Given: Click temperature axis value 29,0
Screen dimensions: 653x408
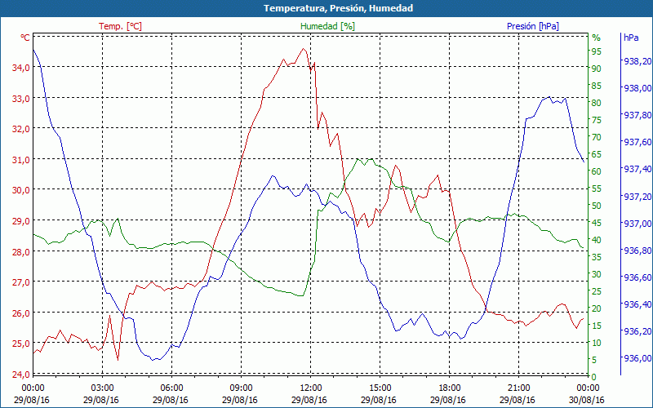Looking at the screenshot, I should click(x=20, y=221).
